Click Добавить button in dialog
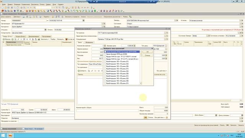This screenshot has height=138, width=245. (x=82, y=71)
